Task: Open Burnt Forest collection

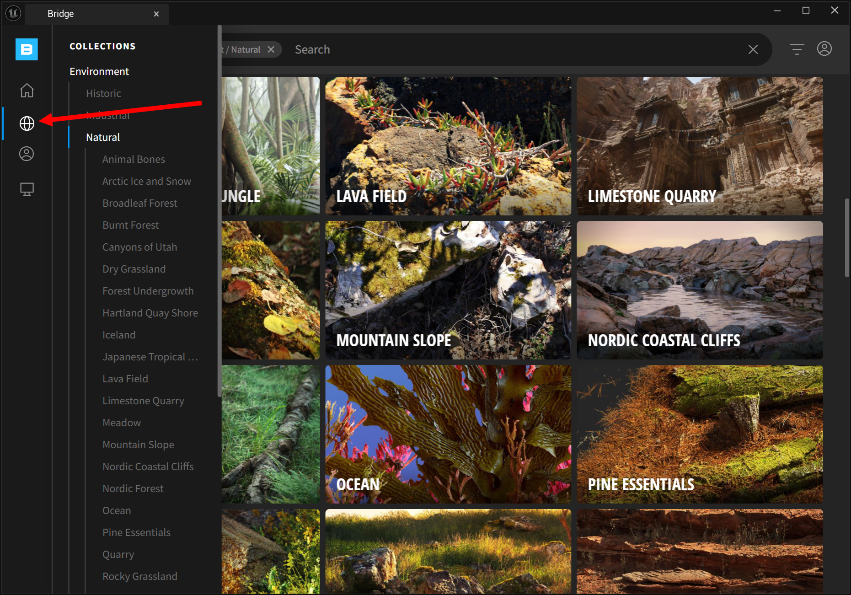Action: pos(131,225)
